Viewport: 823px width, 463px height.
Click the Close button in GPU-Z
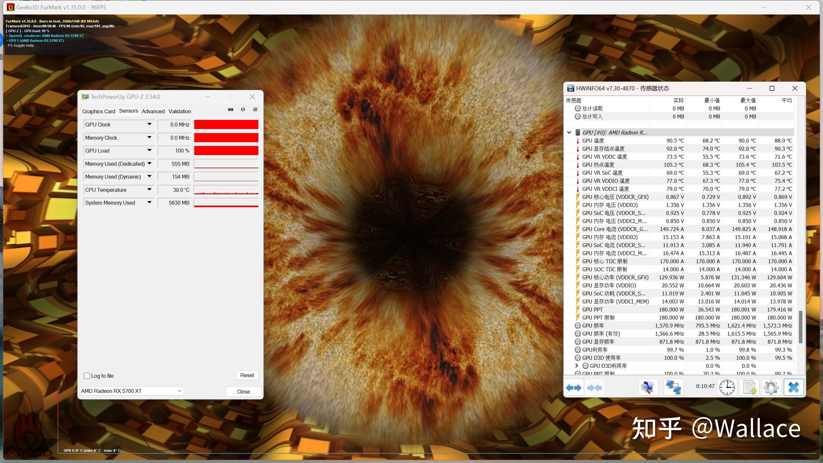(x=243, y=391)
